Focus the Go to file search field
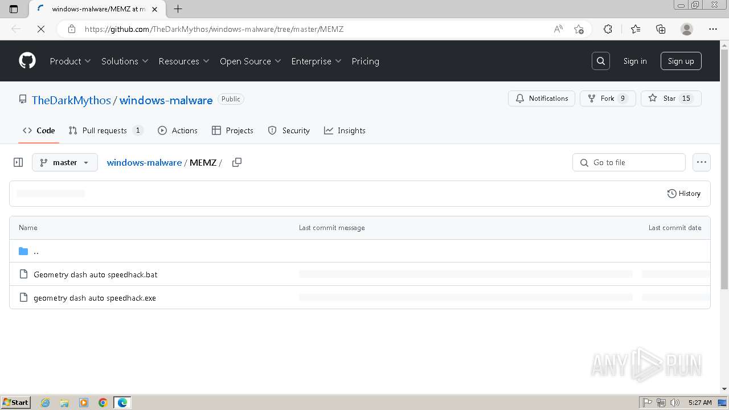Screen dimensions: 729x410 click(x=629, y=162)
